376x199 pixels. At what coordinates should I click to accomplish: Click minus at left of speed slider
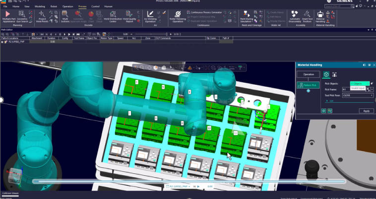tap(132, 34)
